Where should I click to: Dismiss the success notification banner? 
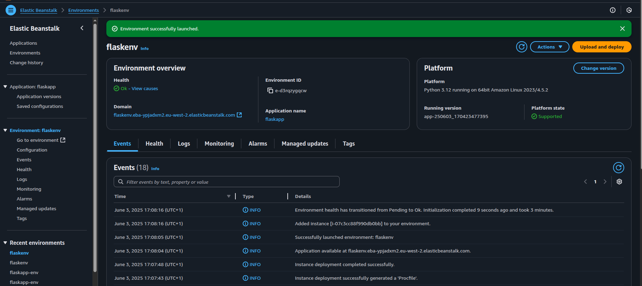tap(622, 29)
